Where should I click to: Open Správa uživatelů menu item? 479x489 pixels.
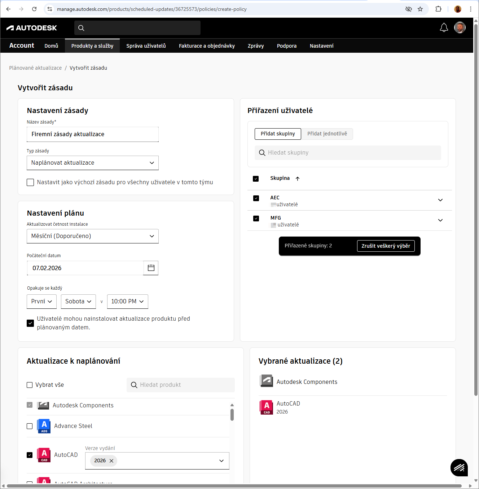146,46
